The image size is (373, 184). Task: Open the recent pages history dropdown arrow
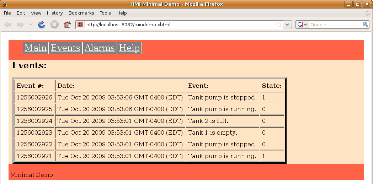[31, 25]
